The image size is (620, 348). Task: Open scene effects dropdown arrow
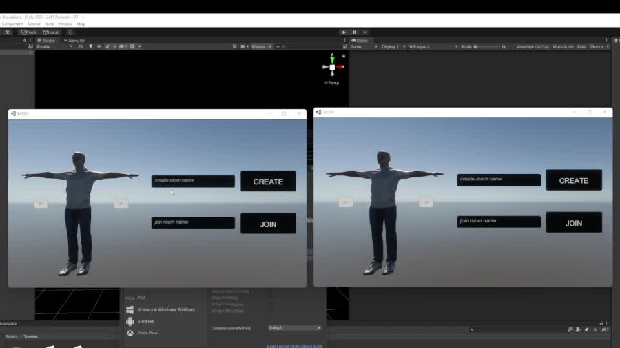(115, 46)
